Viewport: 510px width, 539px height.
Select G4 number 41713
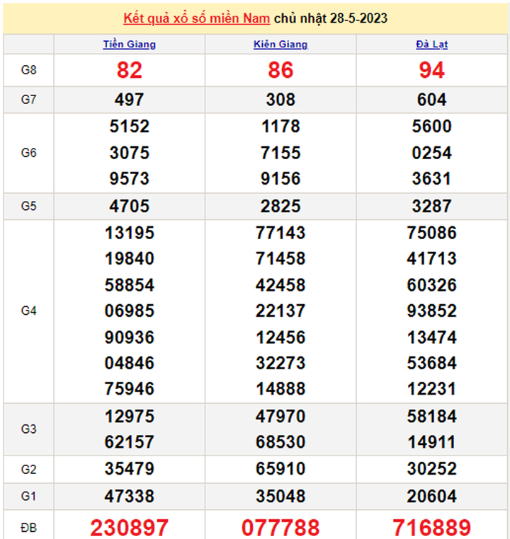pos(432,258)
